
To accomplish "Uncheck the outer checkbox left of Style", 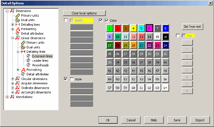I will point(66,79).
